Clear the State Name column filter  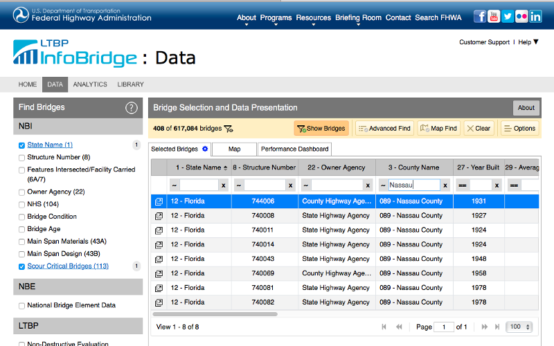pos(223,185)
